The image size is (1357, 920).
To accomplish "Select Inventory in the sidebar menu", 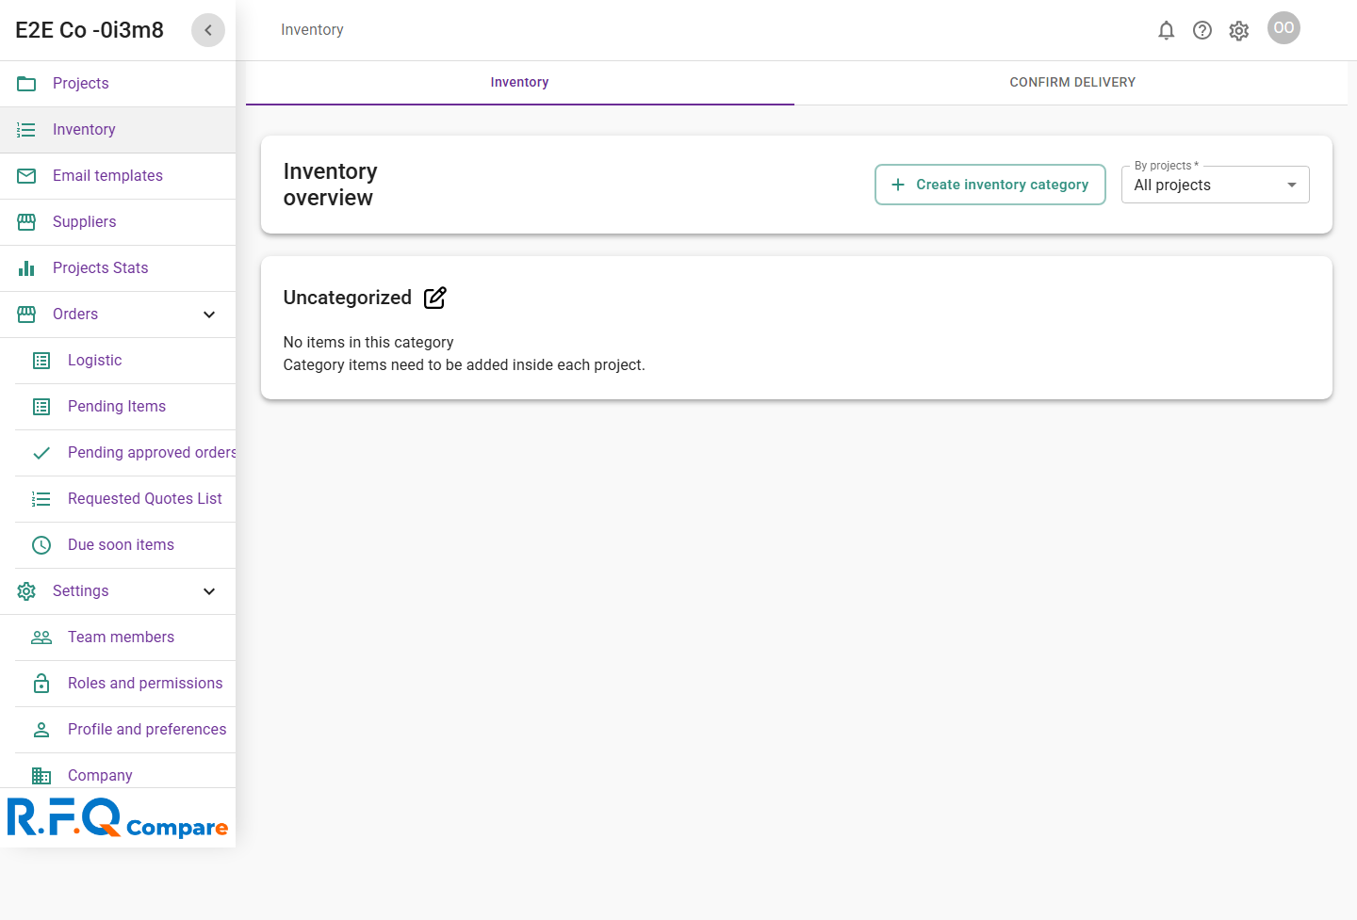I will [118, 130].
